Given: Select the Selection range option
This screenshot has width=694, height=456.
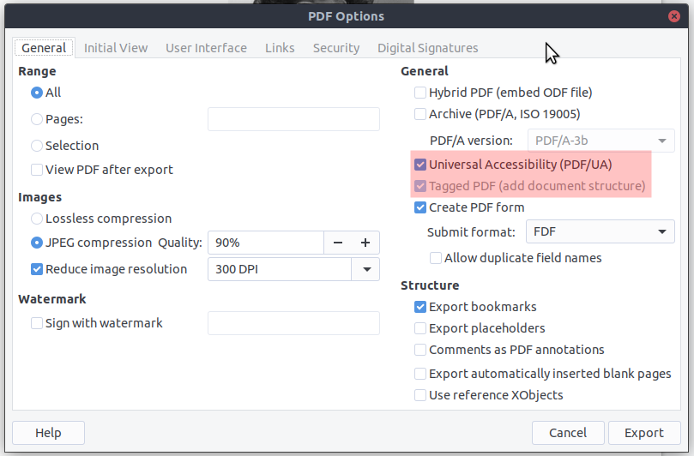Looking at the screenshot, I should (37, 146).
